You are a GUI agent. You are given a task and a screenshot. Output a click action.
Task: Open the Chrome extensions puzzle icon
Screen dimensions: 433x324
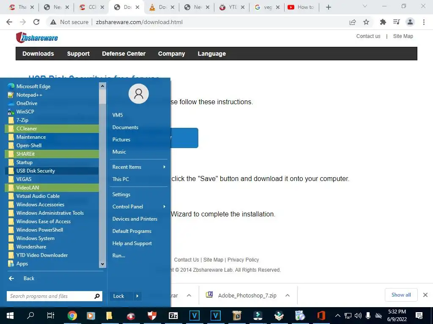tap(383, 22)
